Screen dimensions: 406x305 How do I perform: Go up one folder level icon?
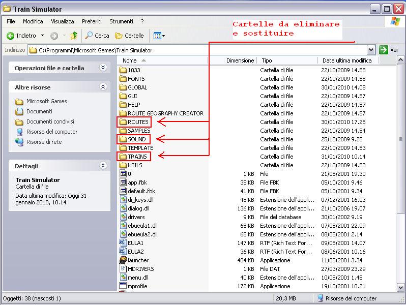[x=74, y=36]
